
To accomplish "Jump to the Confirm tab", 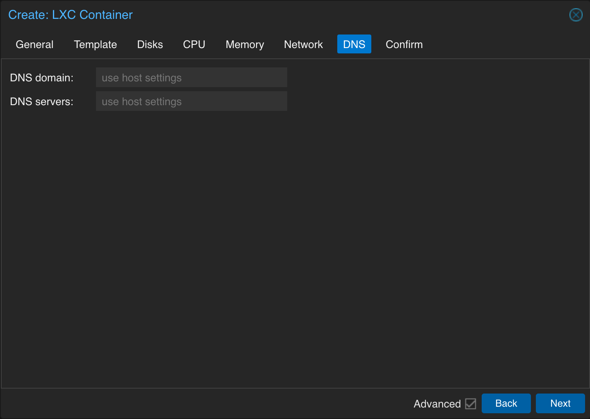I will pos(404,44).
